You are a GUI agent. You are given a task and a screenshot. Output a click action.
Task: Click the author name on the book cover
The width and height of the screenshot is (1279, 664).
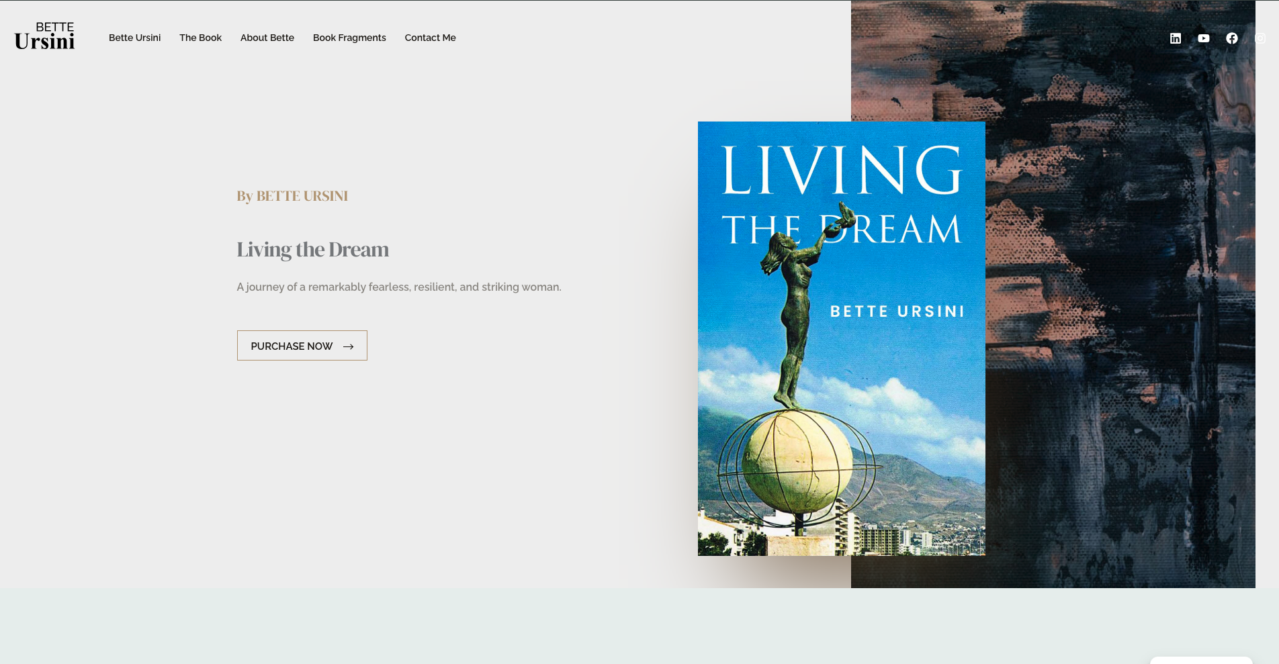point(897,312)
